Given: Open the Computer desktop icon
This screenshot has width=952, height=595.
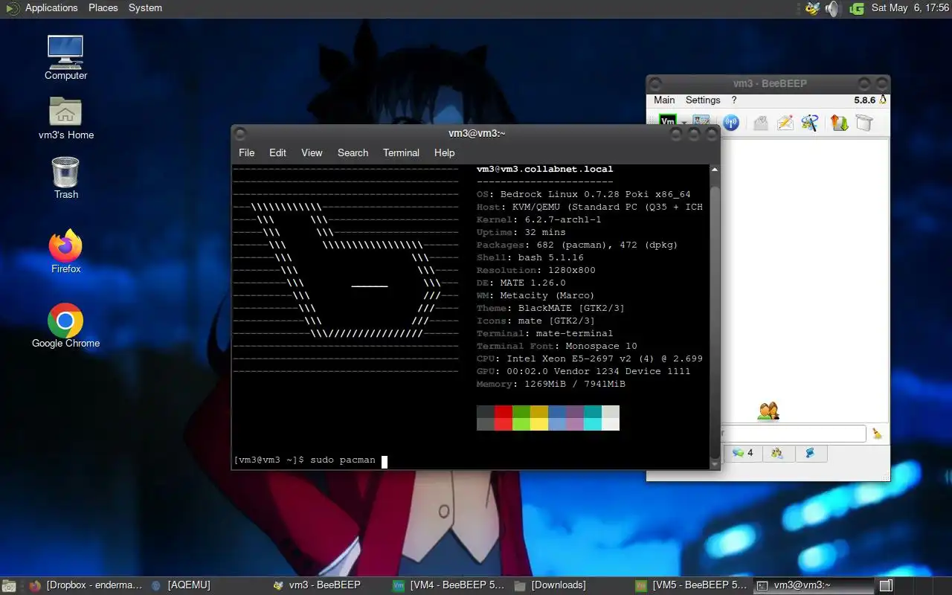Looking at the screenshot, I should pos(65,57).
